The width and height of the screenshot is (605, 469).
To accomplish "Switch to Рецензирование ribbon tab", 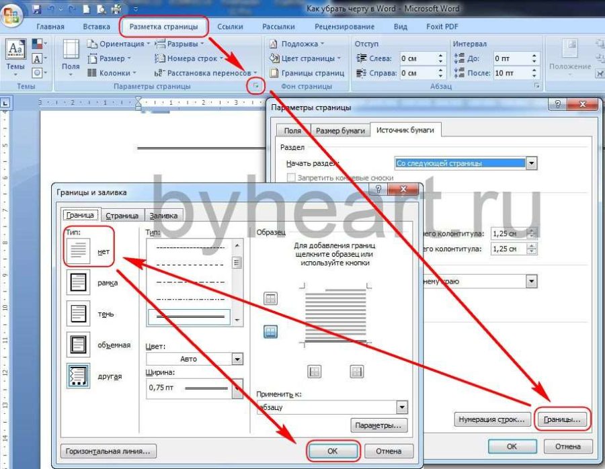I will tap(344, 27).
